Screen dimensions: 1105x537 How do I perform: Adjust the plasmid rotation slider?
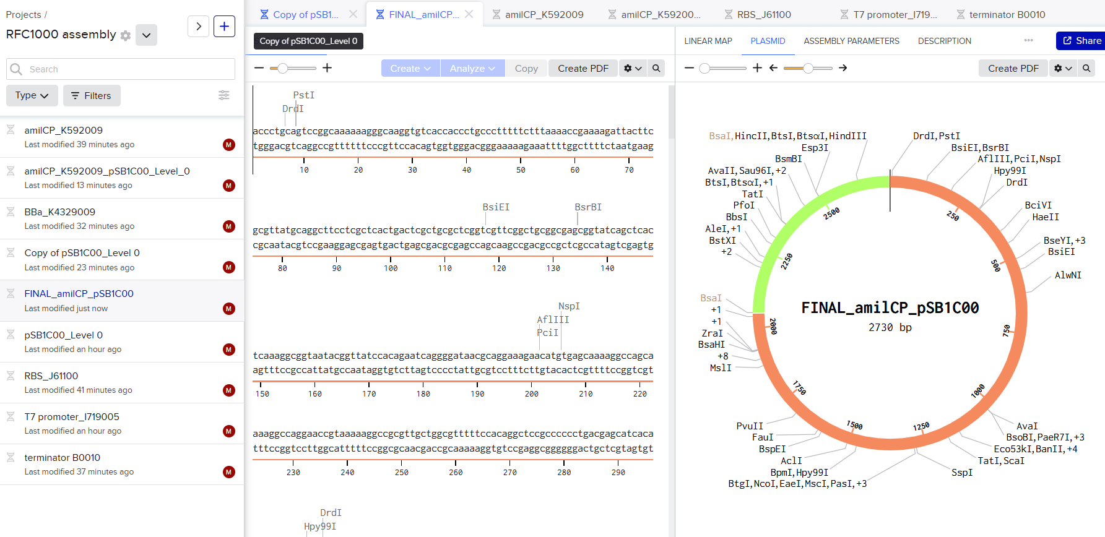808,68
